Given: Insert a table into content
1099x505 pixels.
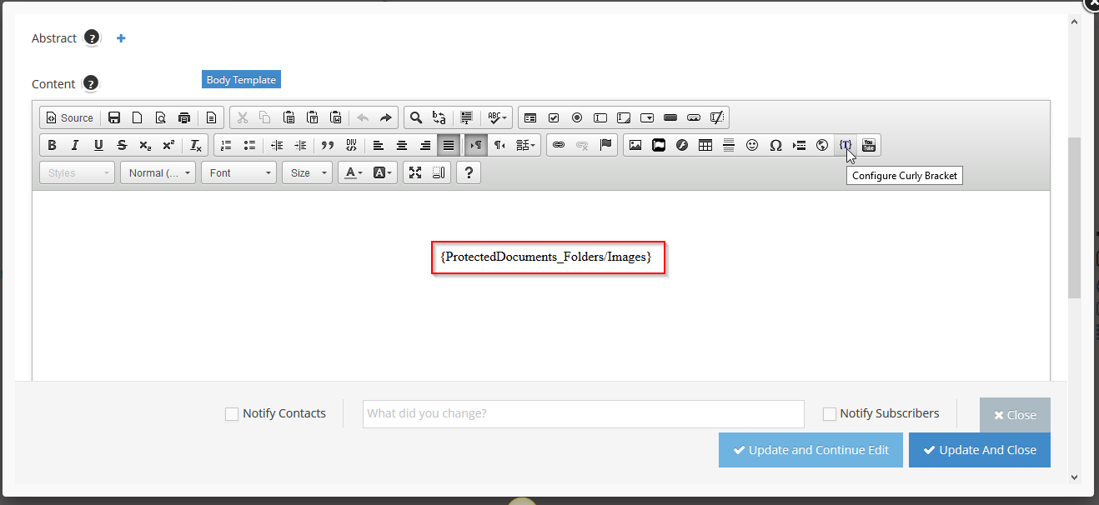Looking at the screenshot, I should 705,145.
